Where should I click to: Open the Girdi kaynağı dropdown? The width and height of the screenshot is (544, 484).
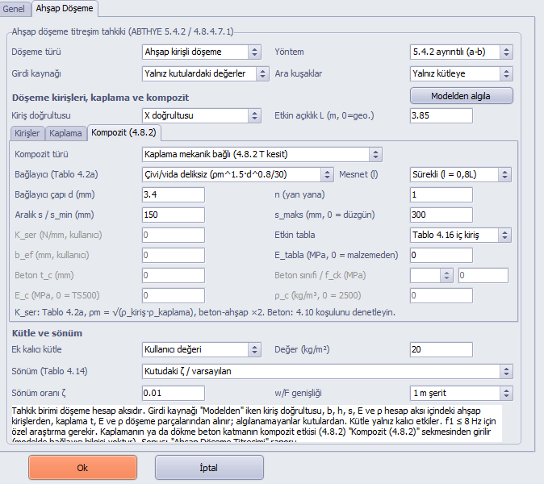pos(205,73)
